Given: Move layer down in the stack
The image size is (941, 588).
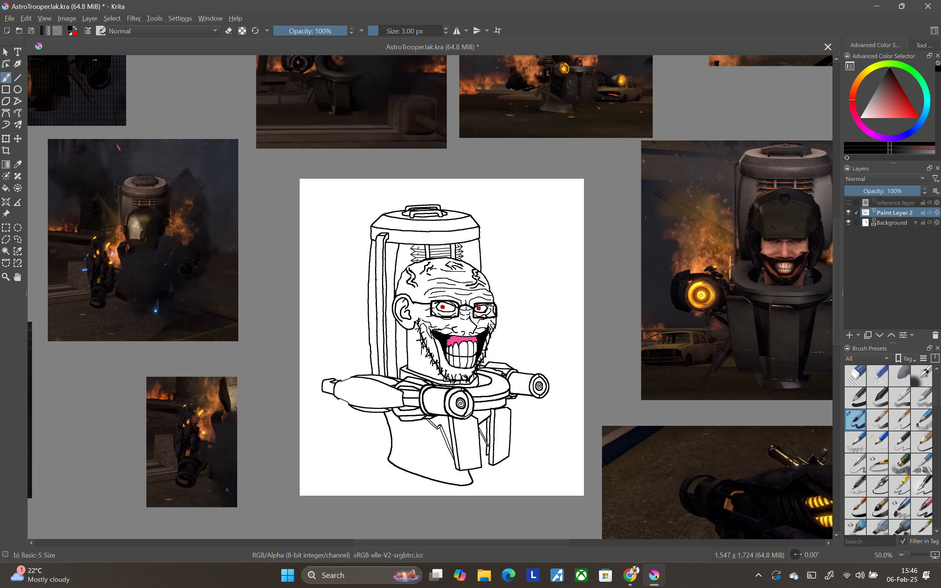Looking at the screenshot, I should point(880,335).
